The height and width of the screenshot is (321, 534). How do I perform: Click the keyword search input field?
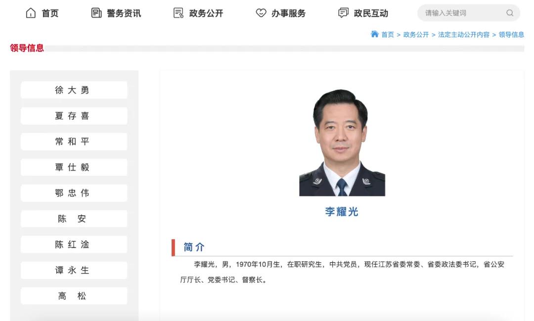point(460,13)
